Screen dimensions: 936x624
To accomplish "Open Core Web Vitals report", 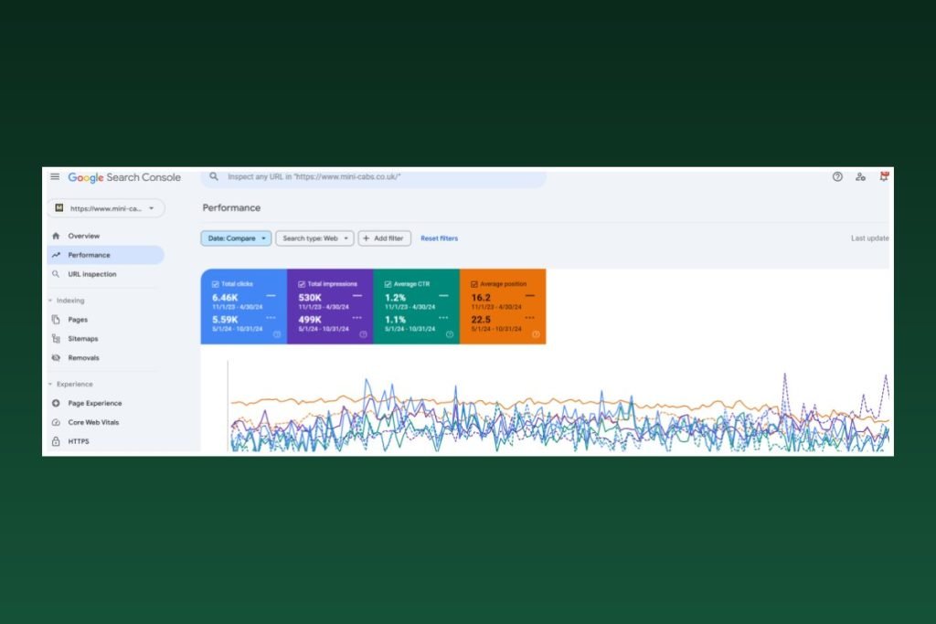I will pos(93,422).
